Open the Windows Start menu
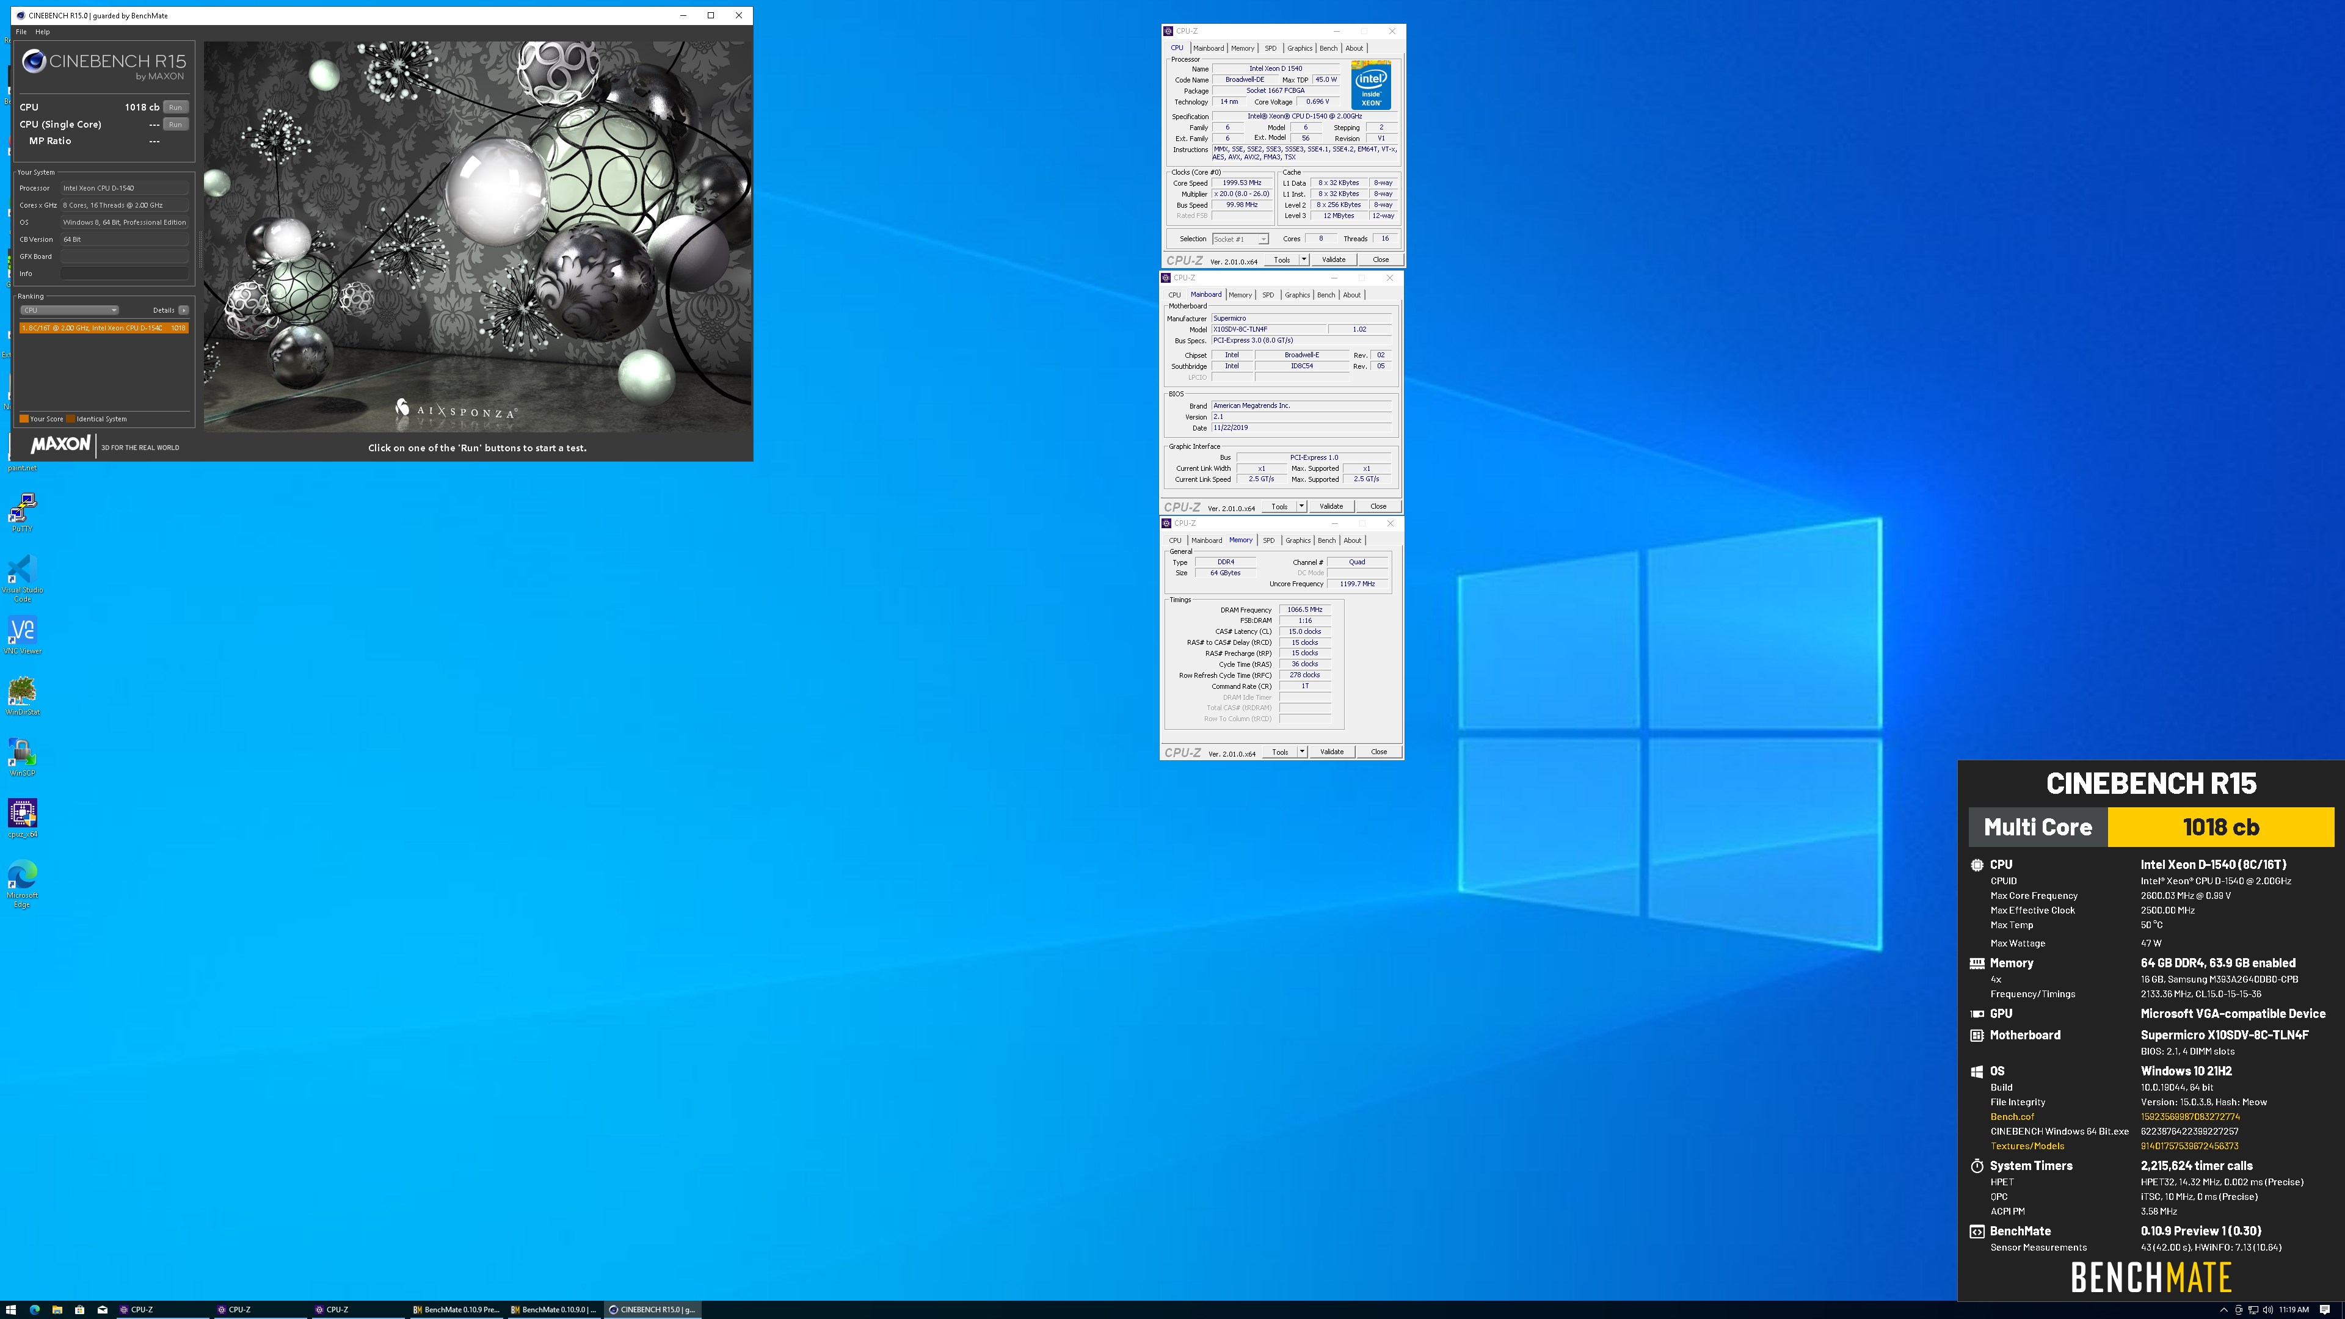2345x1319 pixels. coord(11,1310)
